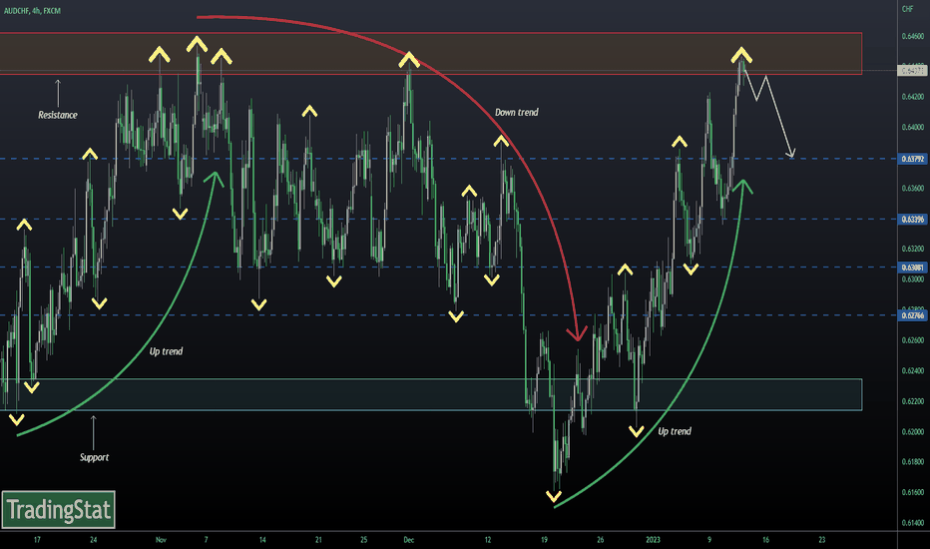The height and width of the screenshot is (549, 930).
Task: Click the 0.63600 price axis value
Action: [x=913, y=188]
